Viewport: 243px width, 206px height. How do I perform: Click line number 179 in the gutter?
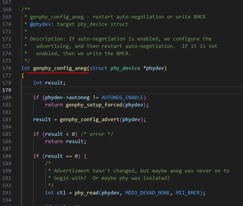(x=7, y=90)
